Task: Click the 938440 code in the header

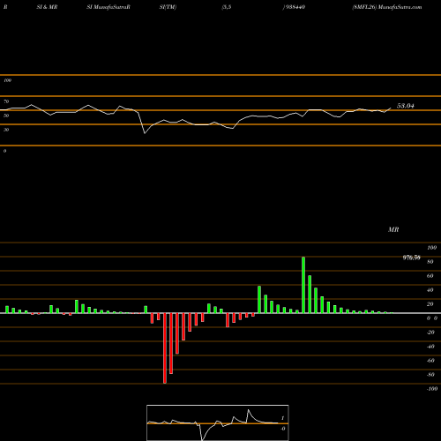Action: [x=295, y=7]
